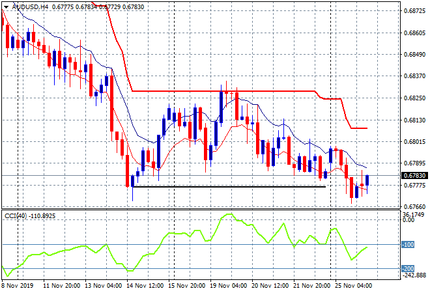Select the AUDUSD,H4 chart title text
430x293 pixels.
click(x=30, y=7)
